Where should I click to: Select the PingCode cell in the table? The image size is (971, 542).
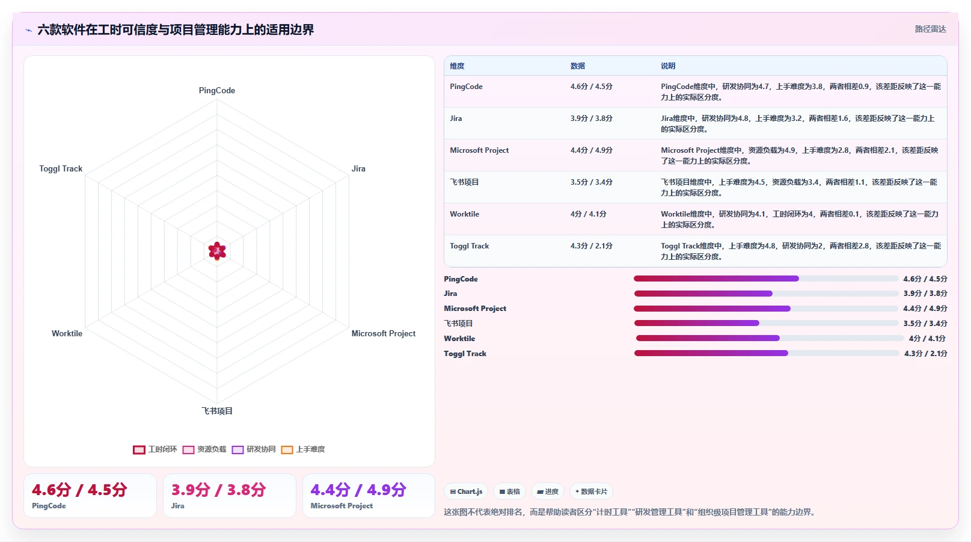[x=504, y=91]
